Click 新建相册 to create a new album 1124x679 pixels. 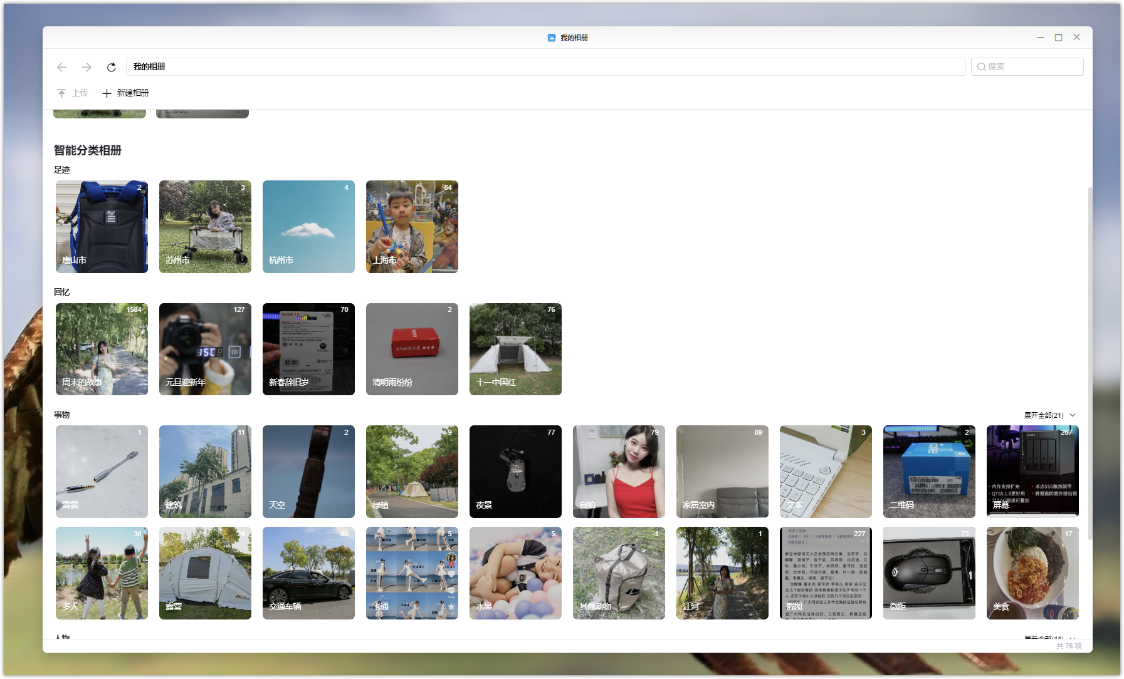pyautogui.click(x=125, y=93)
